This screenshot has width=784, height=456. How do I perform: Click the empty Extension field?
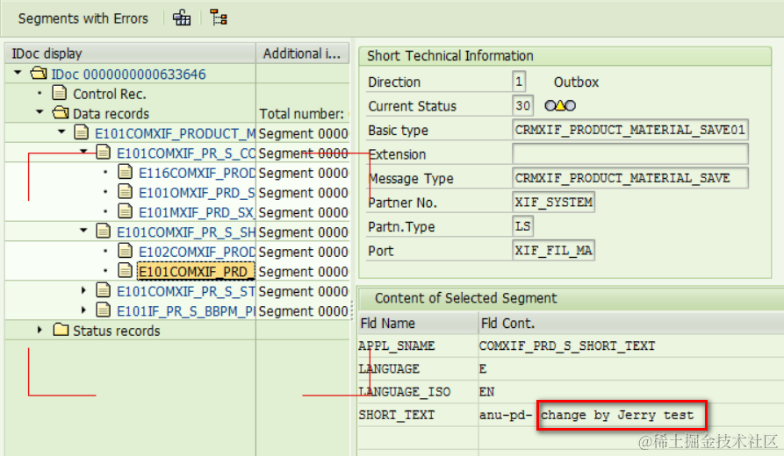point(630,153)
